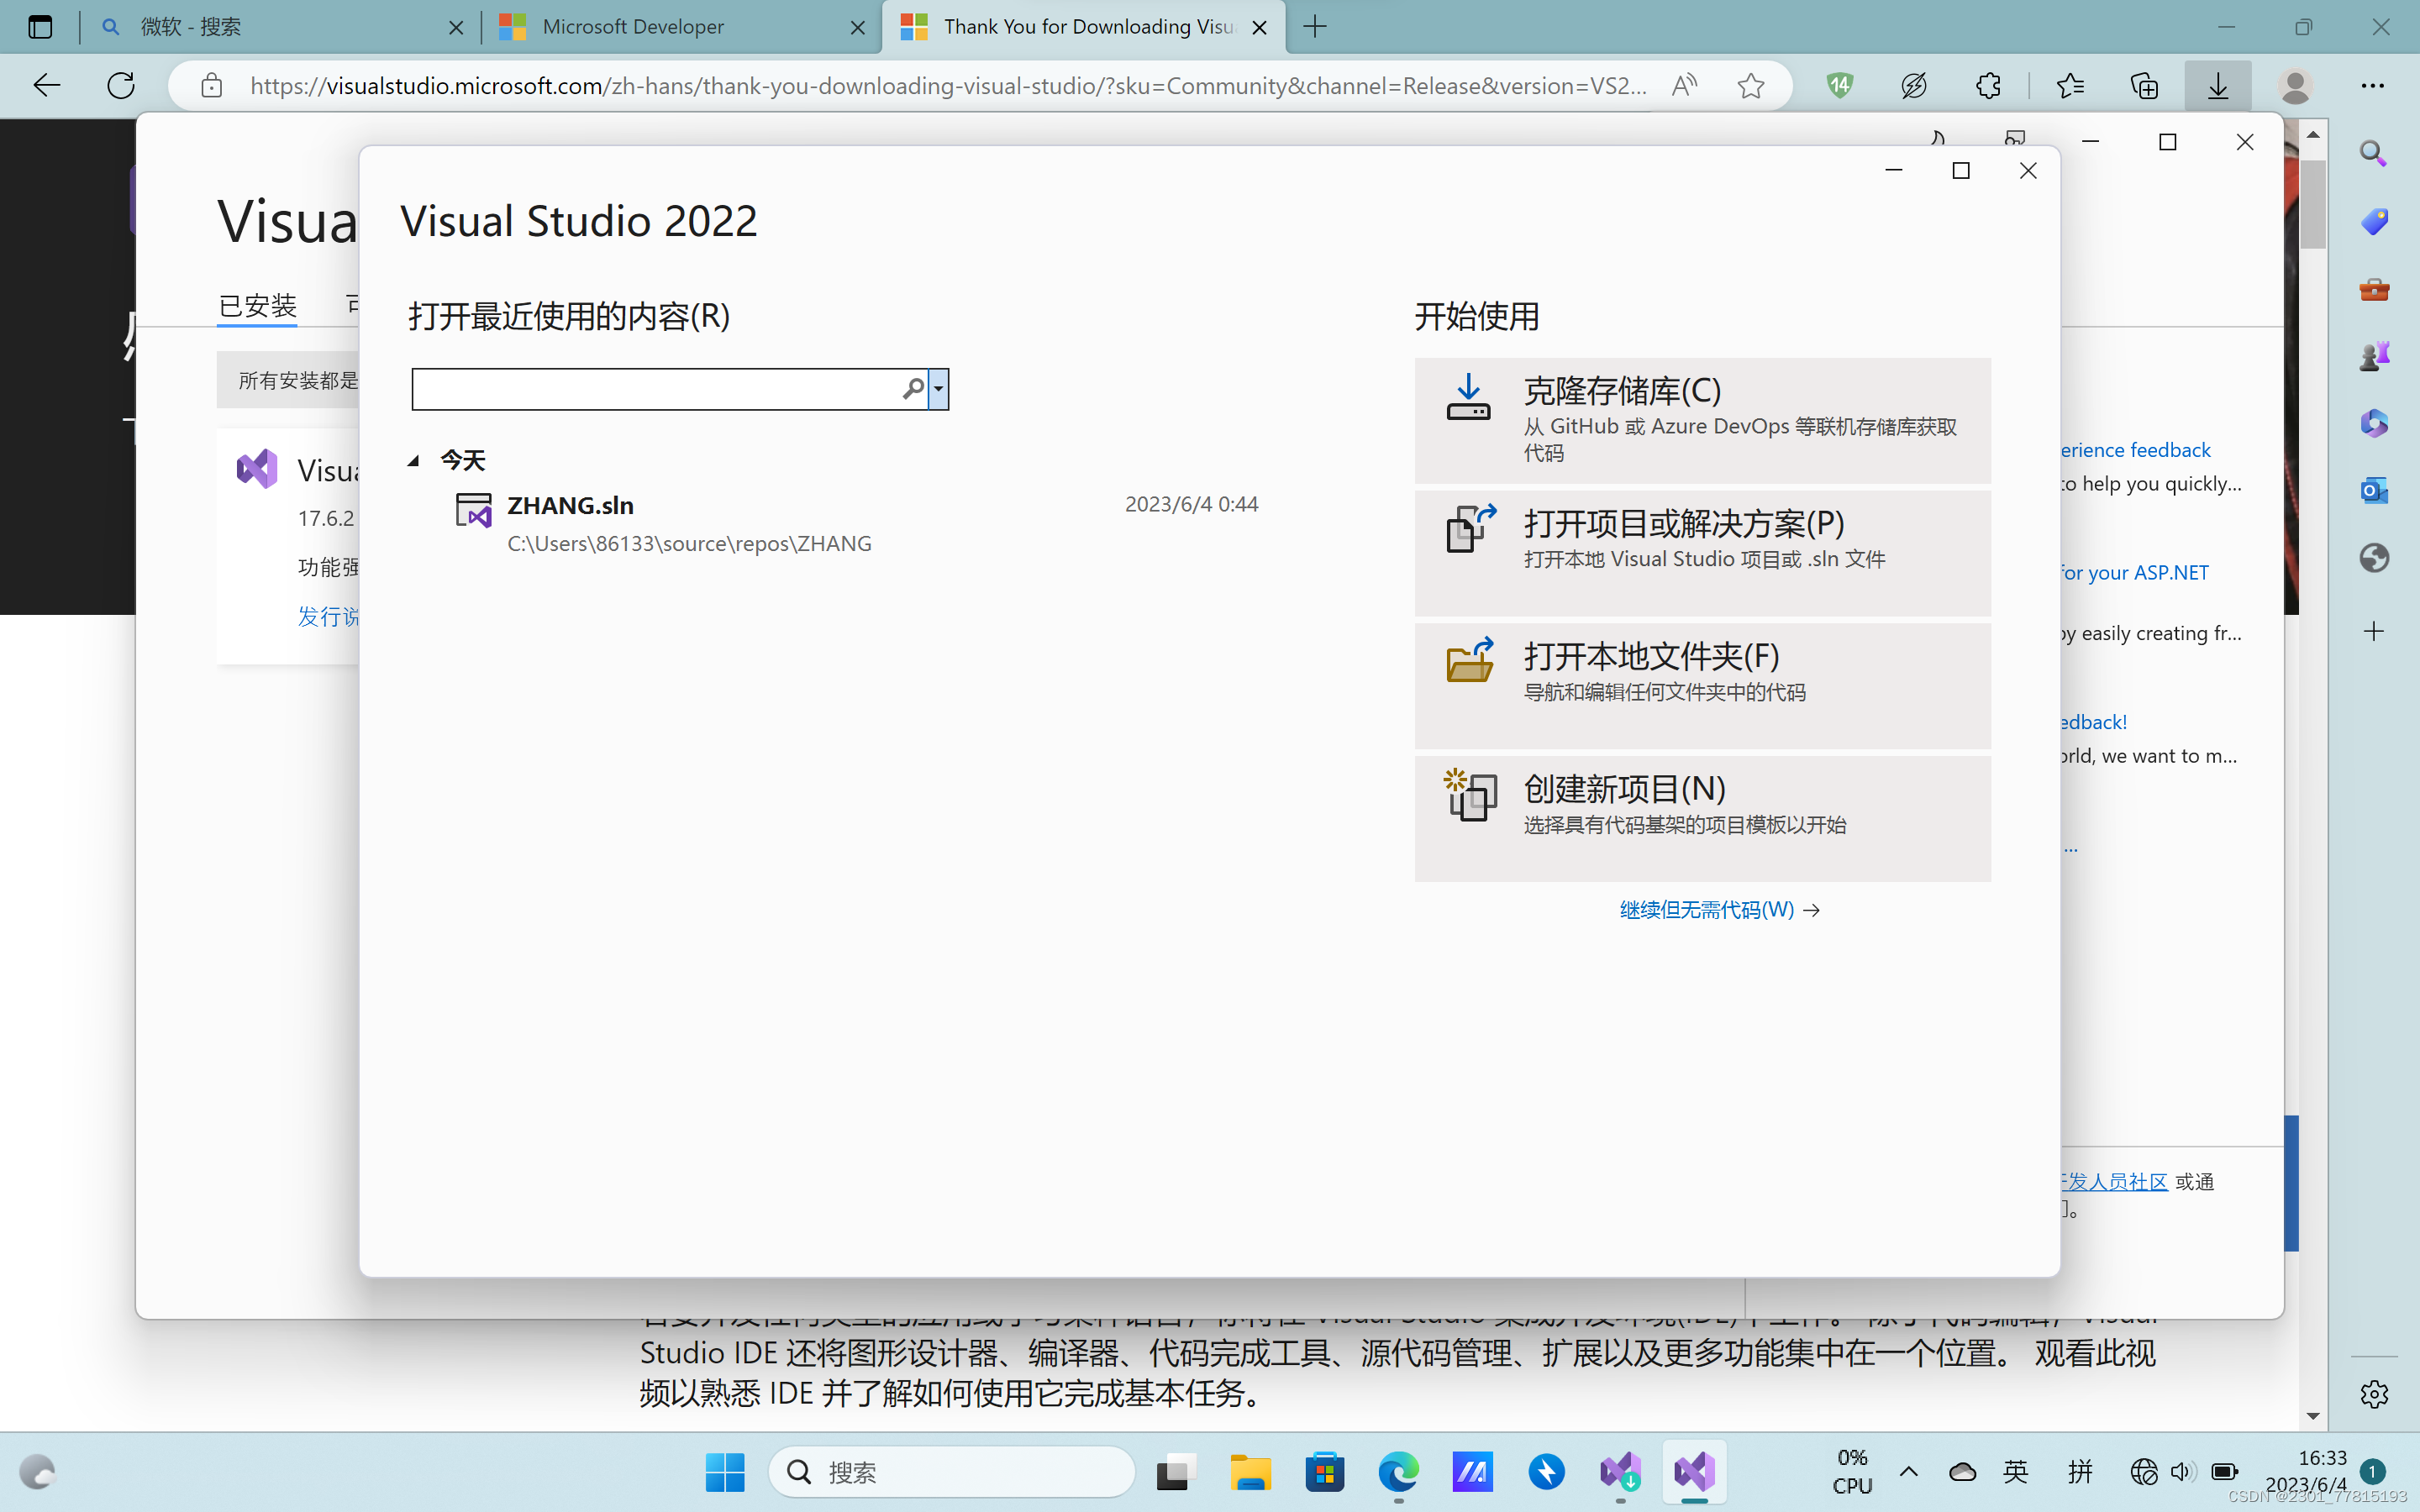The image size is (2420, 1512).
Task: Click the ZHANG.sln solution file icon
Action: click(x=473, y=511)
